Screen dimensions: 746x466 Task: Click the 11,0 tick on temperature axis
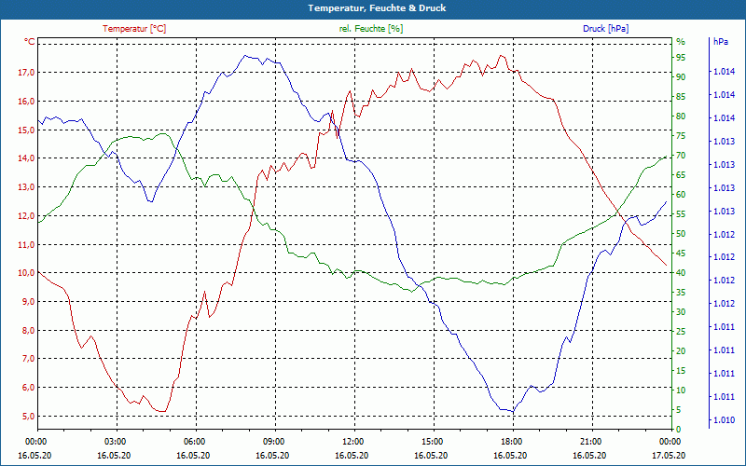pos(26,244)
